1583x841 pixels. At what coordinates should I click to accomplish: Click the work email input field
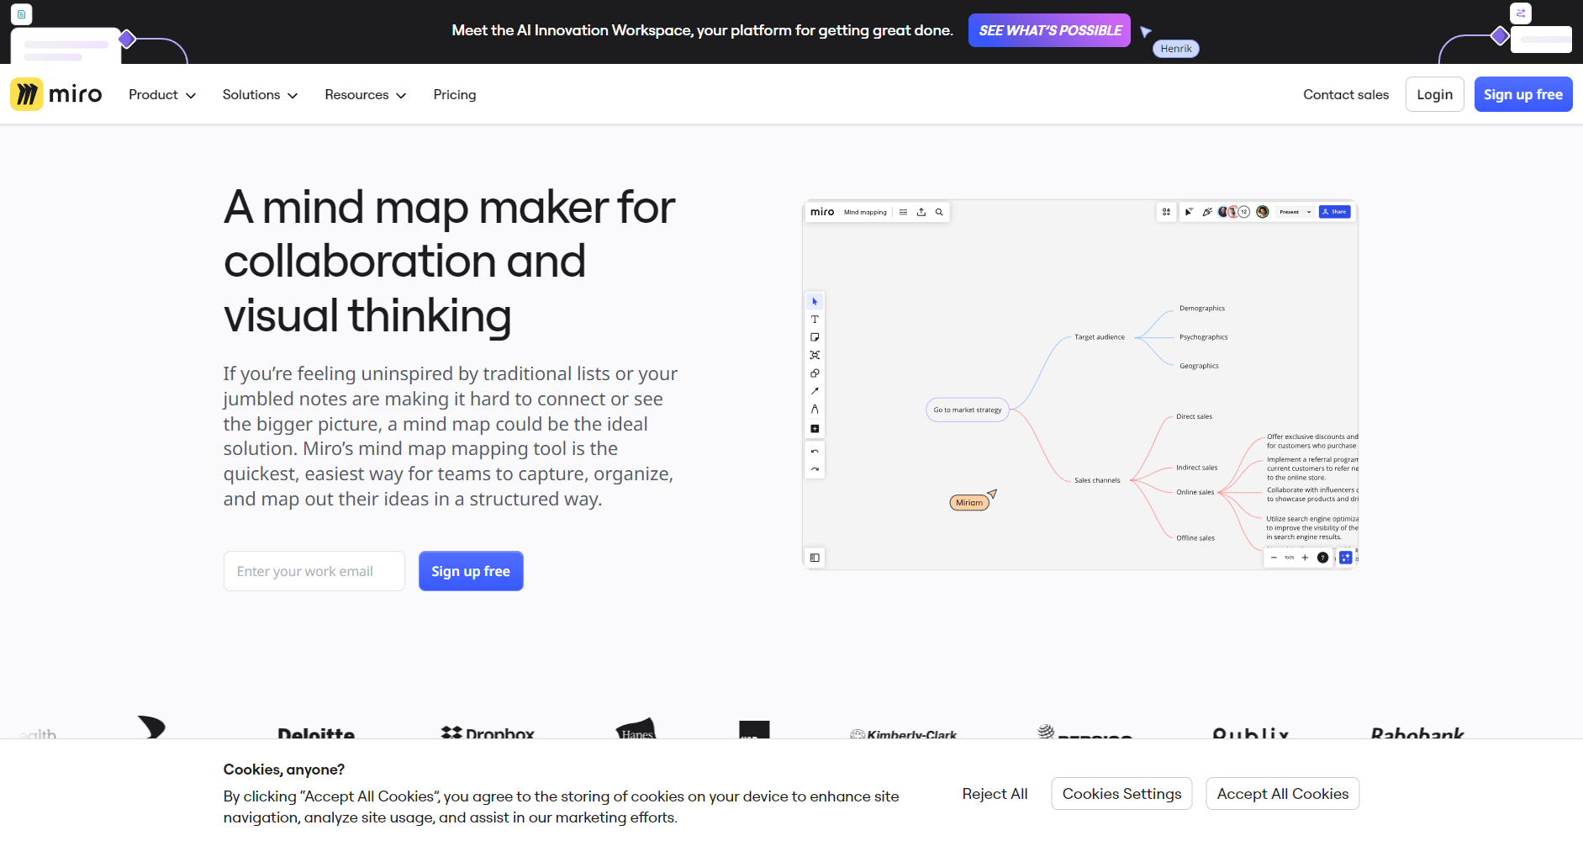coord(314,571)
